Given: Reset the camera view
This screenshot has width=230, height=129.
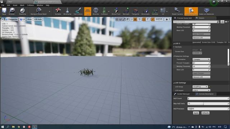Looking at the screenshot, I should [x=177, y=11].
